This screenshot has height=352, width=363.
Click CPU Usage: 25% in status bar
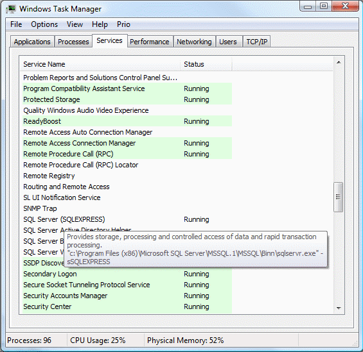98,340
